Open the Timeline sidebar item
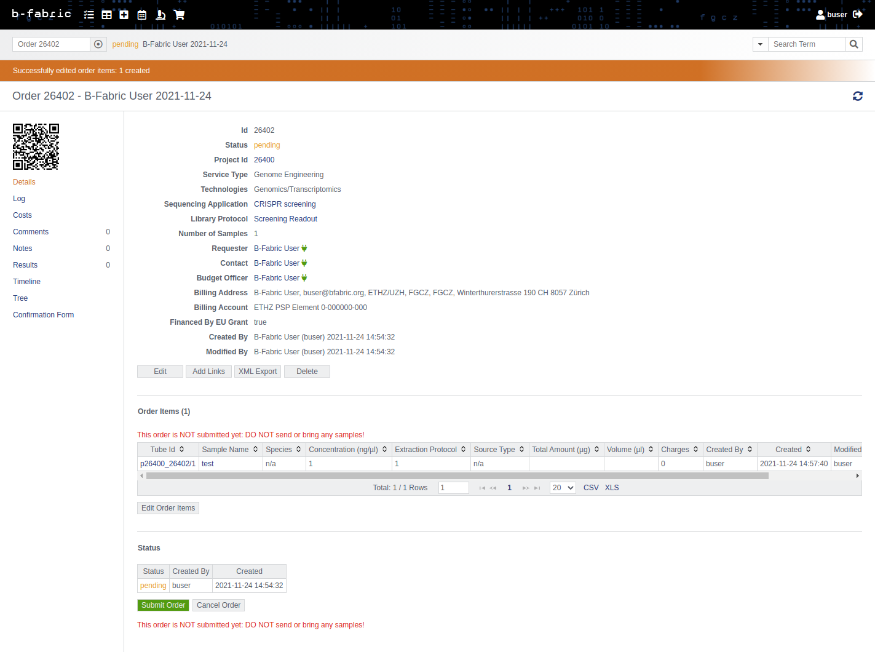 click(x=27, y=282)
